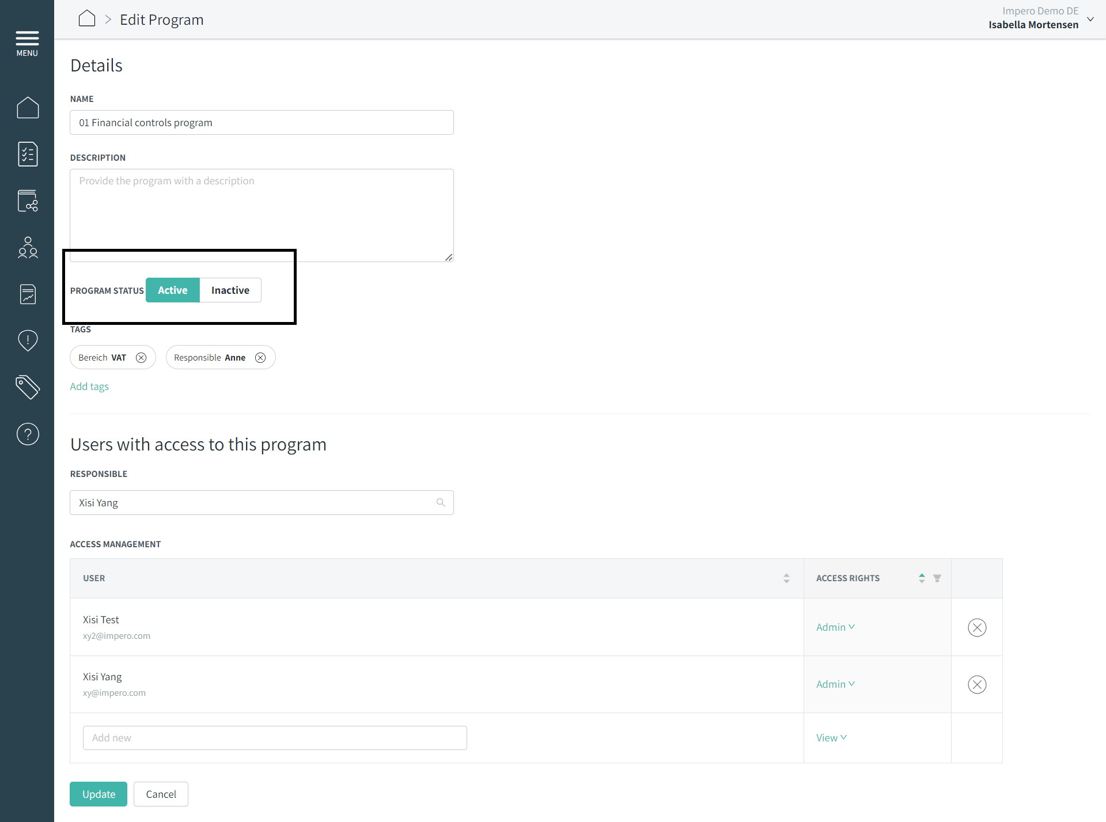Open the alert exclamation sidebar icon

[x=28, y=340]
